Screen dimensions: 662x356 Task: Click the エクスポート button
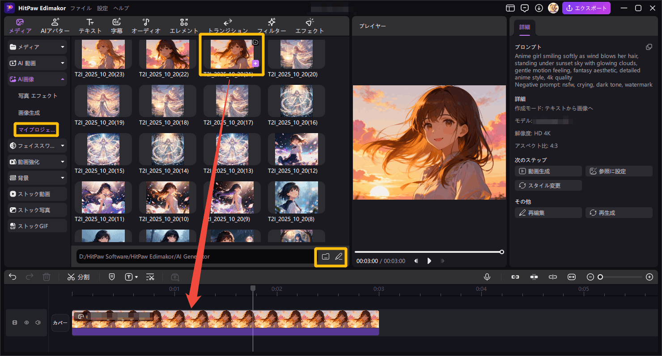(586, 8)
